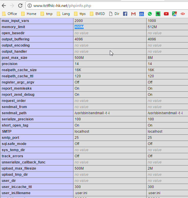Open the WhatsApp bookmark
Screen dimensions: 188x198
pos(150,14)
